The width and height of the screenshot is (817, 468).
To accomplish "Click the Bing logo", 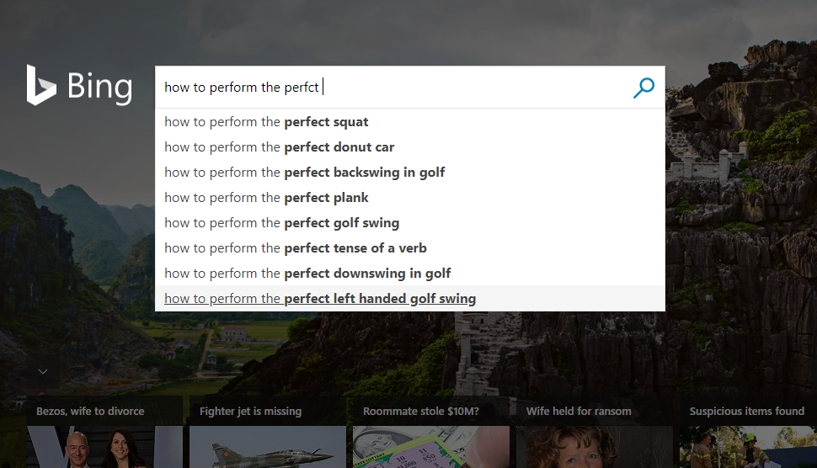I will (x=79, y=87).
